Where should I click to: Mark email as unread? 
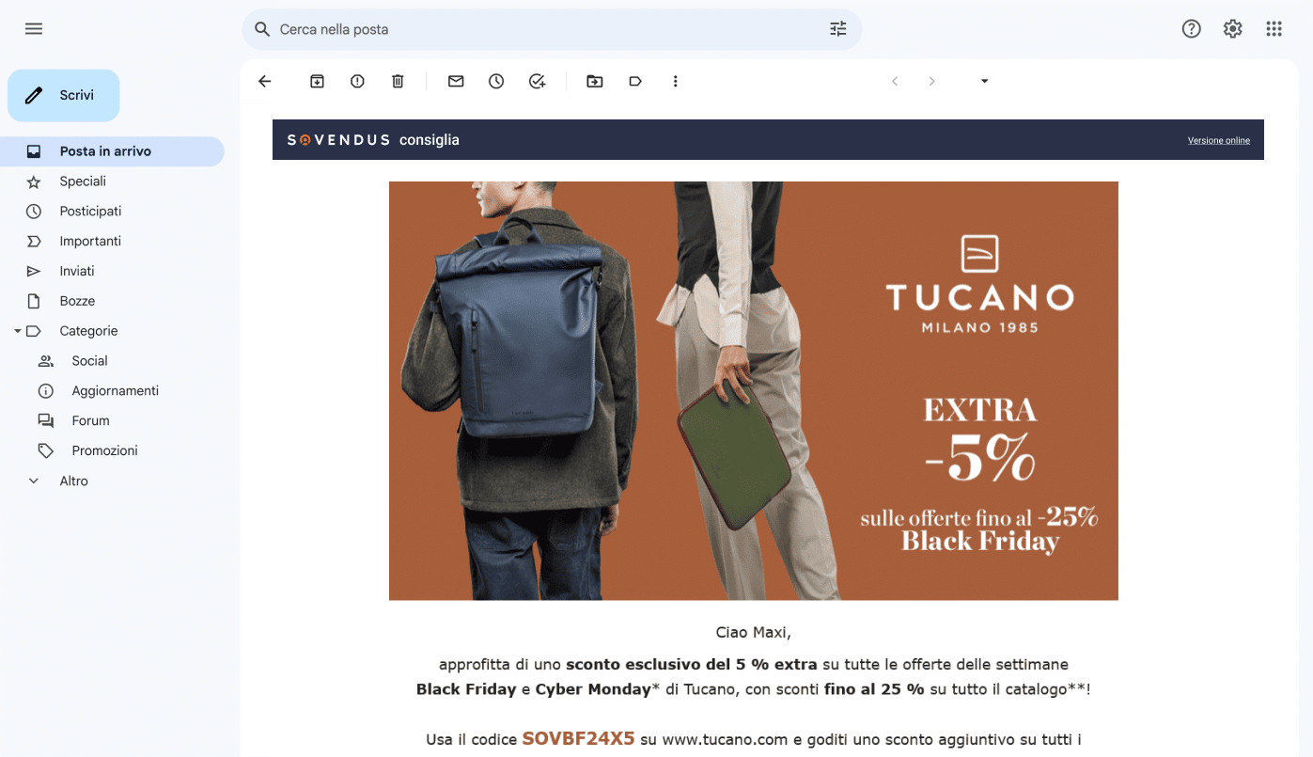[x=456, y=82]
